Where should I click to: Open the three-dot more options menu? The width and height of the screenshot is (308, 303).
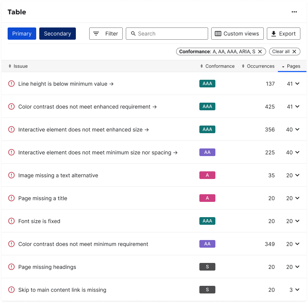tap(294, 12)
